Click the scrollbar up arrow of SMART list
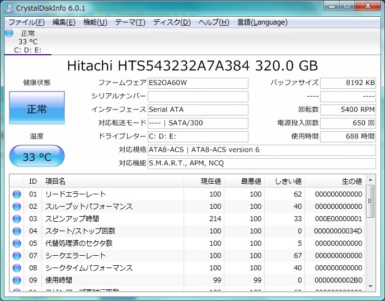 pyautogui.click(x=370, y=180)
